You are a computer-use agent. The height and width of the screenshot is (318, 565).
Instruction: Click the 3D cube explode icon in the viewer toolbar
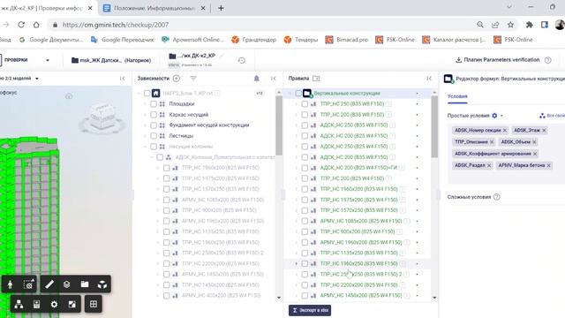(x=102, y=284)
